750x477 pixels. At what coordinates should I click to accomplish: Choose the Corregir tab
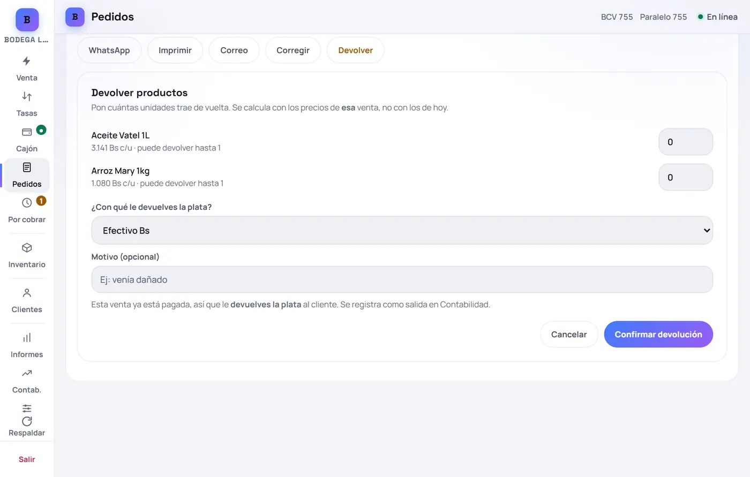point(293,50)
